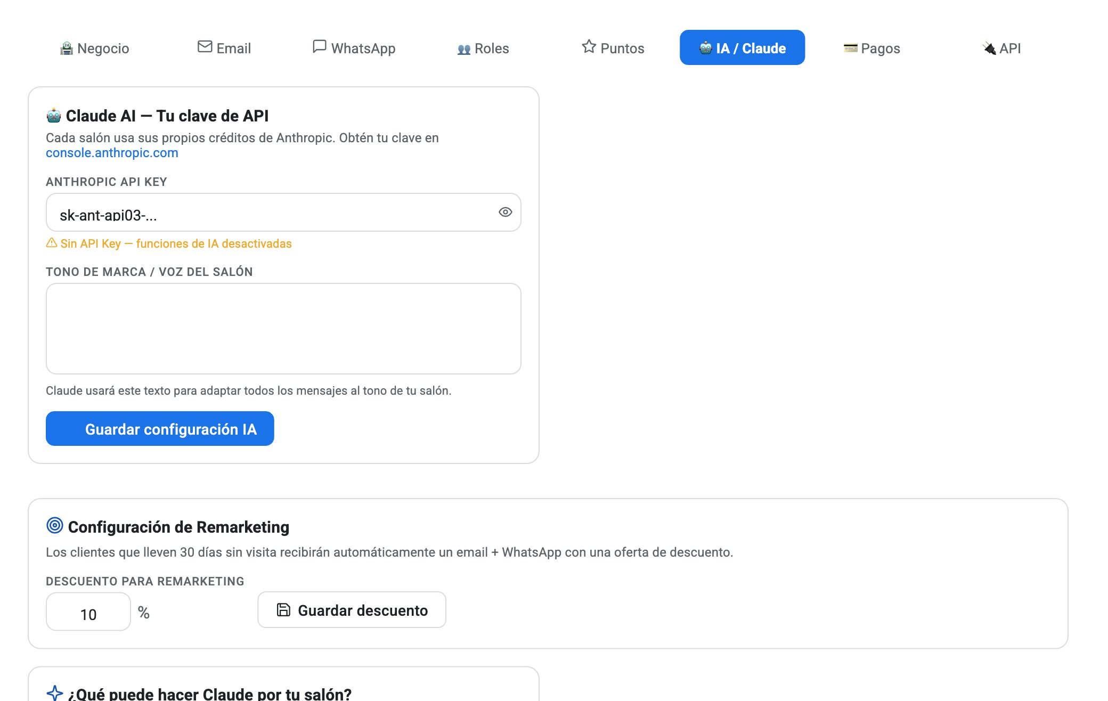Select the IA / Claude tab
1108x701 pixels.
pos(742,48)
